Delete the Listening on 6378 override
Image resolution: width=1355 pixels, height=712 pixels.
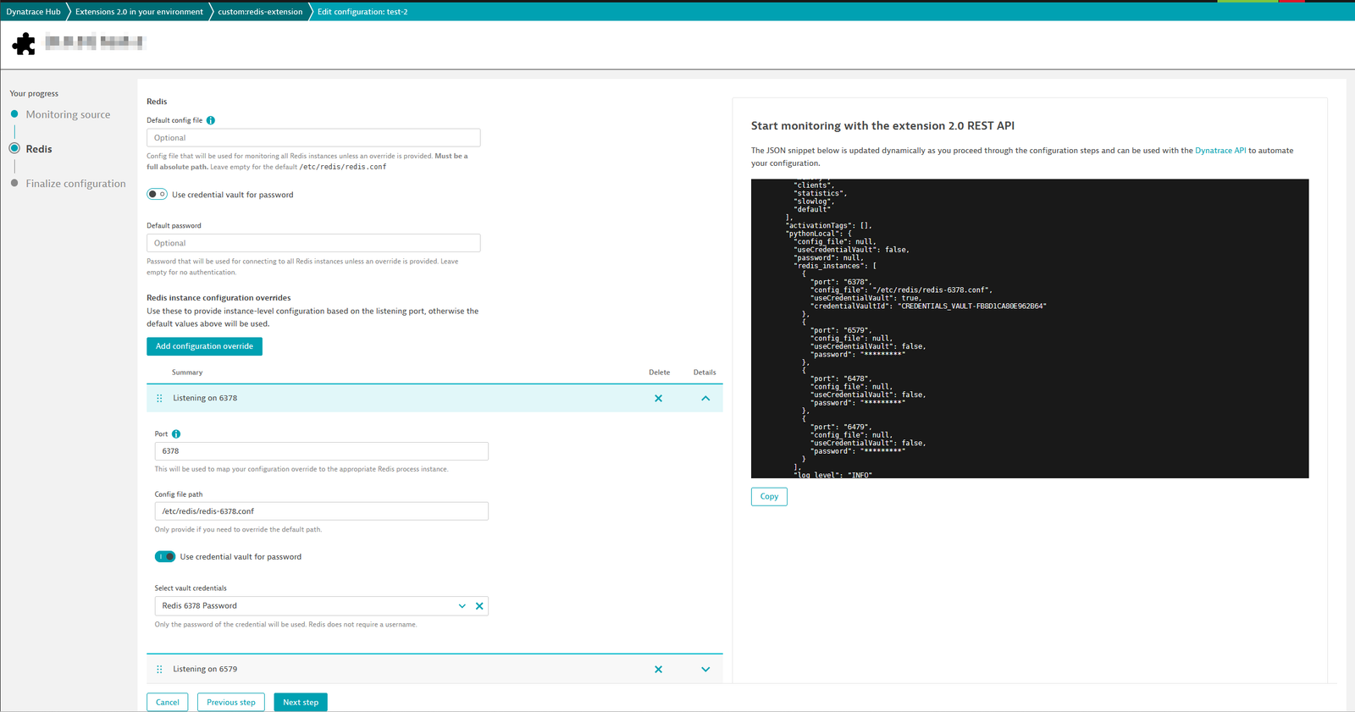658,398
